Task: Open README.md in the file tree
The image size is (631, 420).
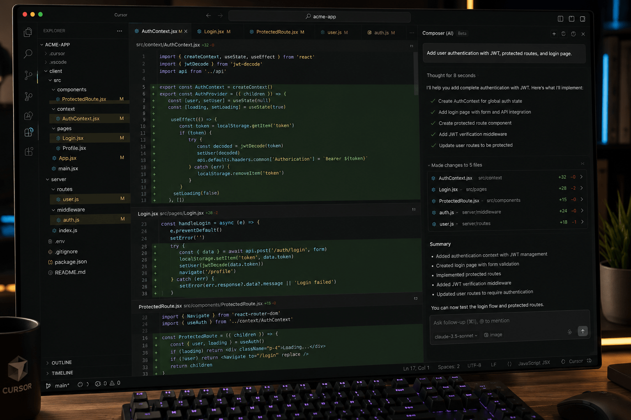Action: pos(67,272)
